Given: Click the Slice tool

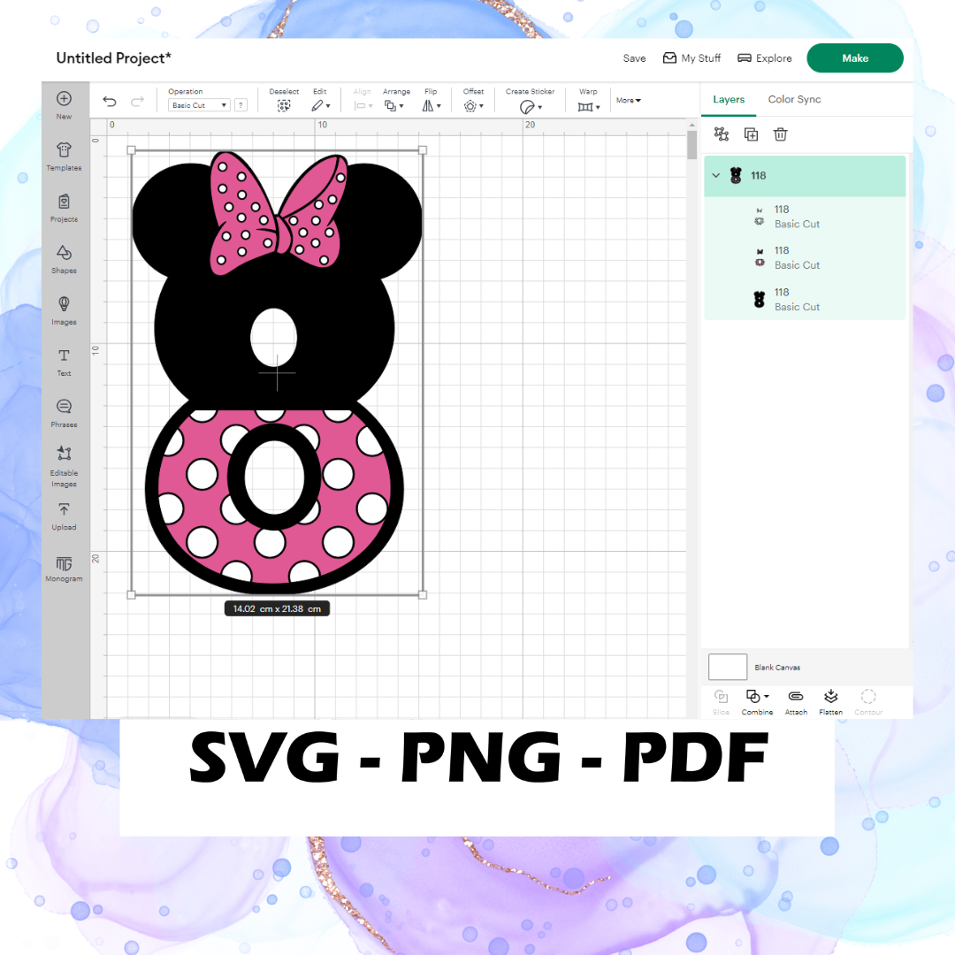Looking at the screenshot, I should point(722,701).
